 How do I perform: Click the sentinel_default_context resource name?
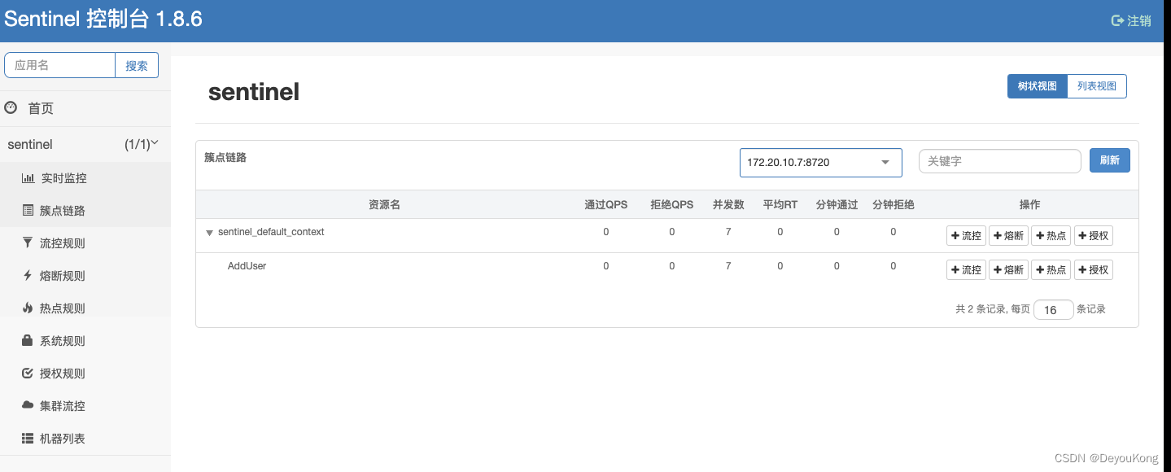[x=271, y=232]
